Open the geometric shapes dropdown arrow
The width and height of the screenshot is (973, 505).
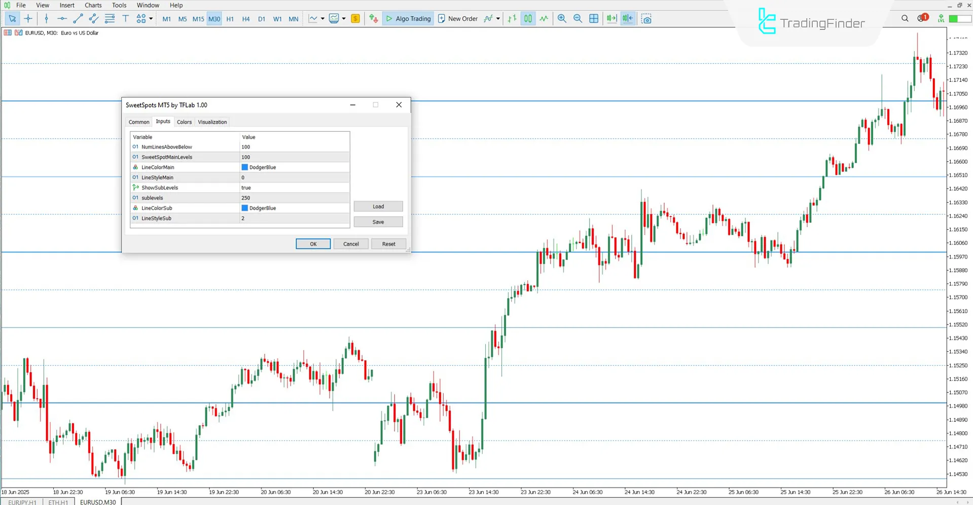pyautogui.click(x=150, y=19)
